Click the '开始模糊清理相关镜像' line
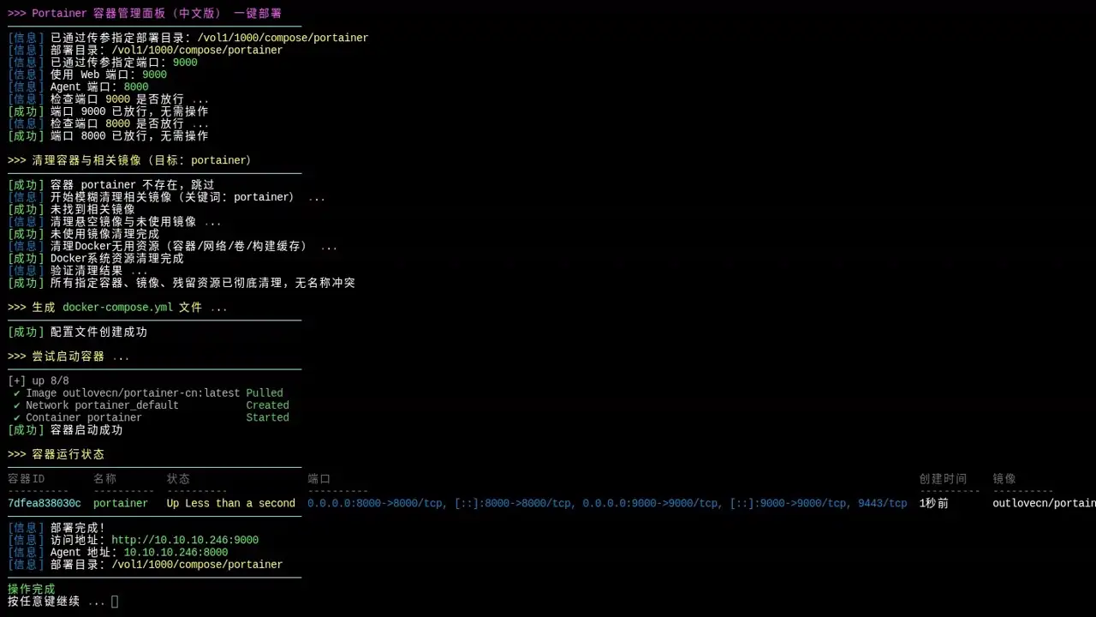This screenshot has width=1096, height=617. [167, 197]
